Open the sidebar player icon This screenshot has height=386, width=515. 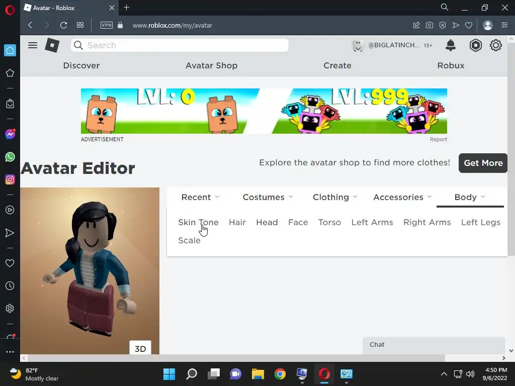[x=10, y=210]
